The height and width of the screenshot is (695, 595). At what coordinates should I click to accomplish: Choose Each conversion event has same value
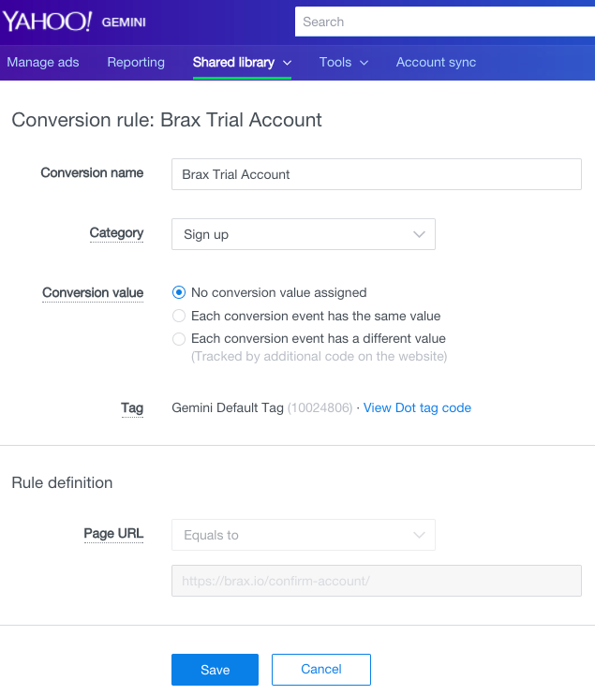pos(180,316)
